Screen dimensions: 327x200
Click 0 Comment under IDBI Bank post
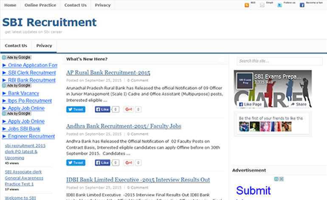[x=138, y=188]
